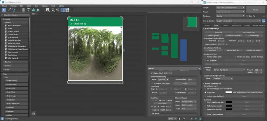Screen dimensions: 267x121
Task: Select the arrow Select Tool in toolbar
Action: [x=4, y=10]
